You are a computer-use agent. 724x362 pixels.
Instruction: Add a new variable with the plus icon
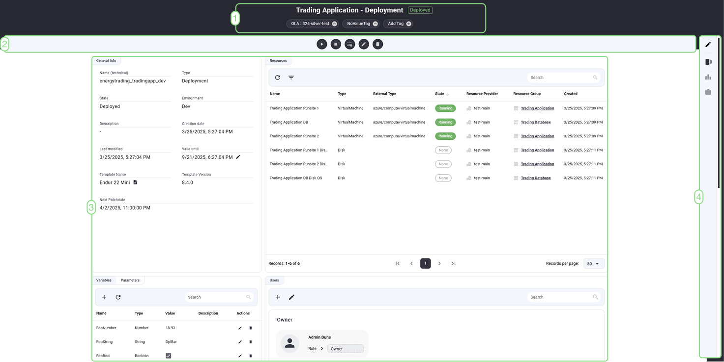(x=104, y=297)
